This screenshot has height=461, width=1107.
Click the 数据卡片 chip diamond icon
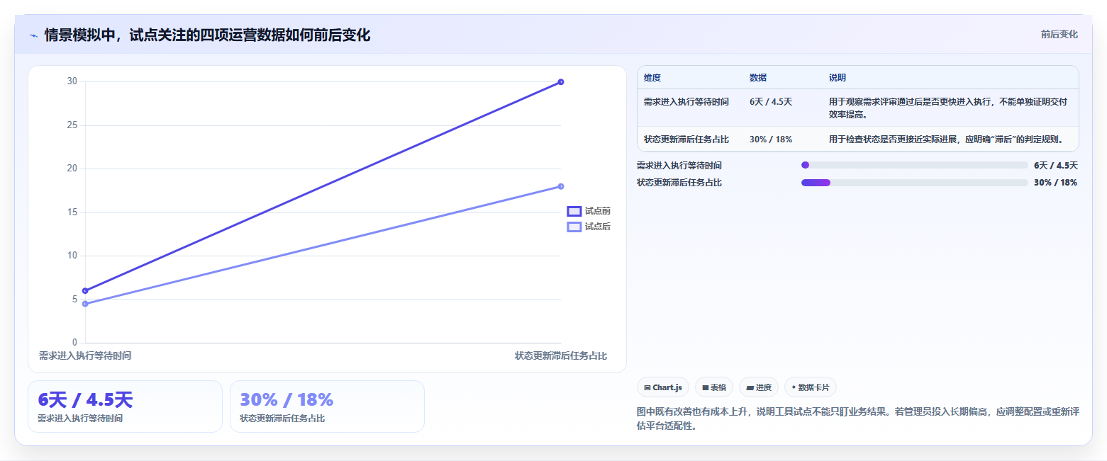[794, 387]
